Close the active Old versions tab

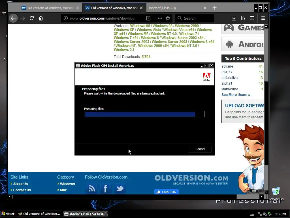[x=141, y=8]
